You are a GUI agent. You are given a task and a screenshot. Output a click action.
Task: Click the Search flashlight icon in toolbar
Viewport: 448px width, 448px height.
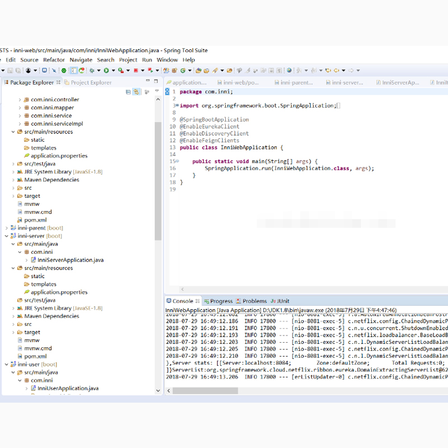pos(215,71)
